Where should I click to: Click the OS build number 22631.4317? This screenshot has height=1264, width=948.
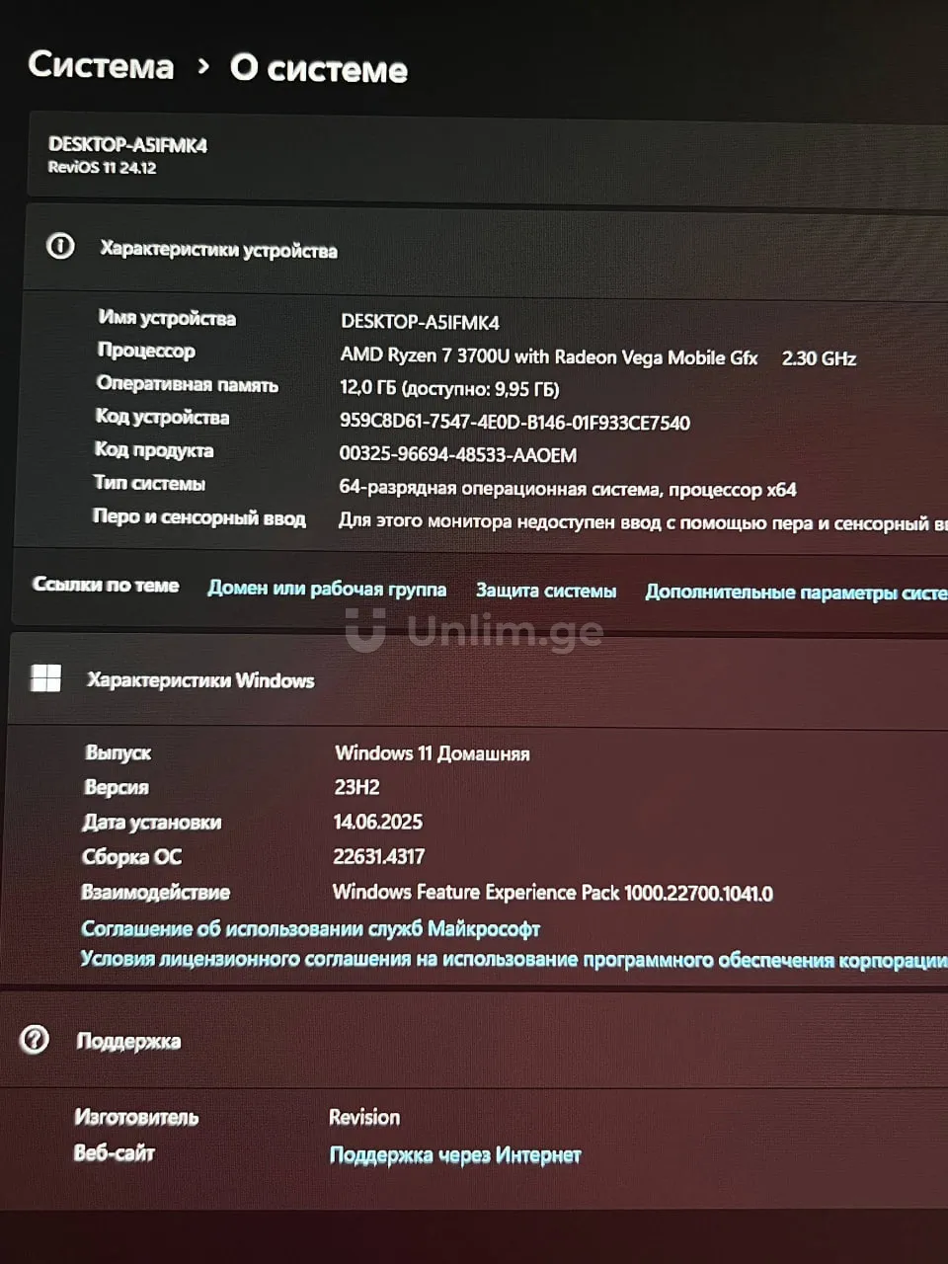click(378, 856)
